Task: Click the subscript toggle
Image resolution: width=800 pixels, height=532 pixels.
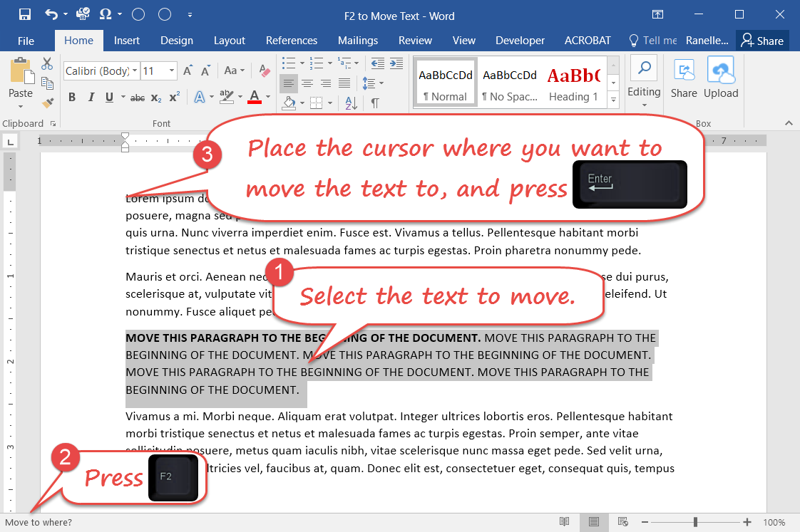Action: click(x=155, y=98)
